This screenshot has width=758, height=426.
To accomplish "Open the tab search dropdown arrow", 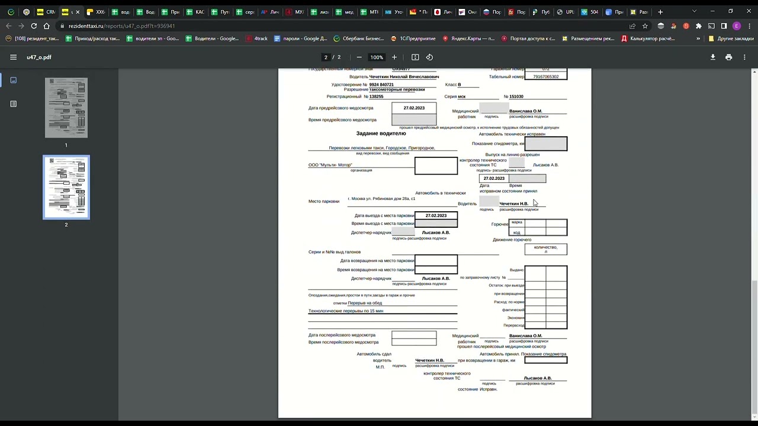I will [694, 11].
